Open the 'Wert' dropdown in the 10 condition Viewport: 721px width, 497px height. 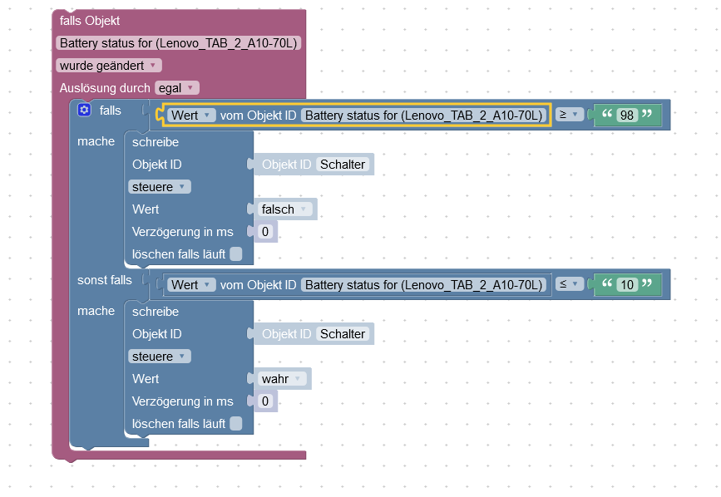(191, 285)
